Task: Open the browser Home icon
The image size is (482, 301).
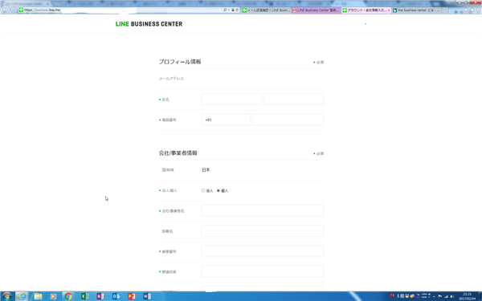Action: click(466, 10)
